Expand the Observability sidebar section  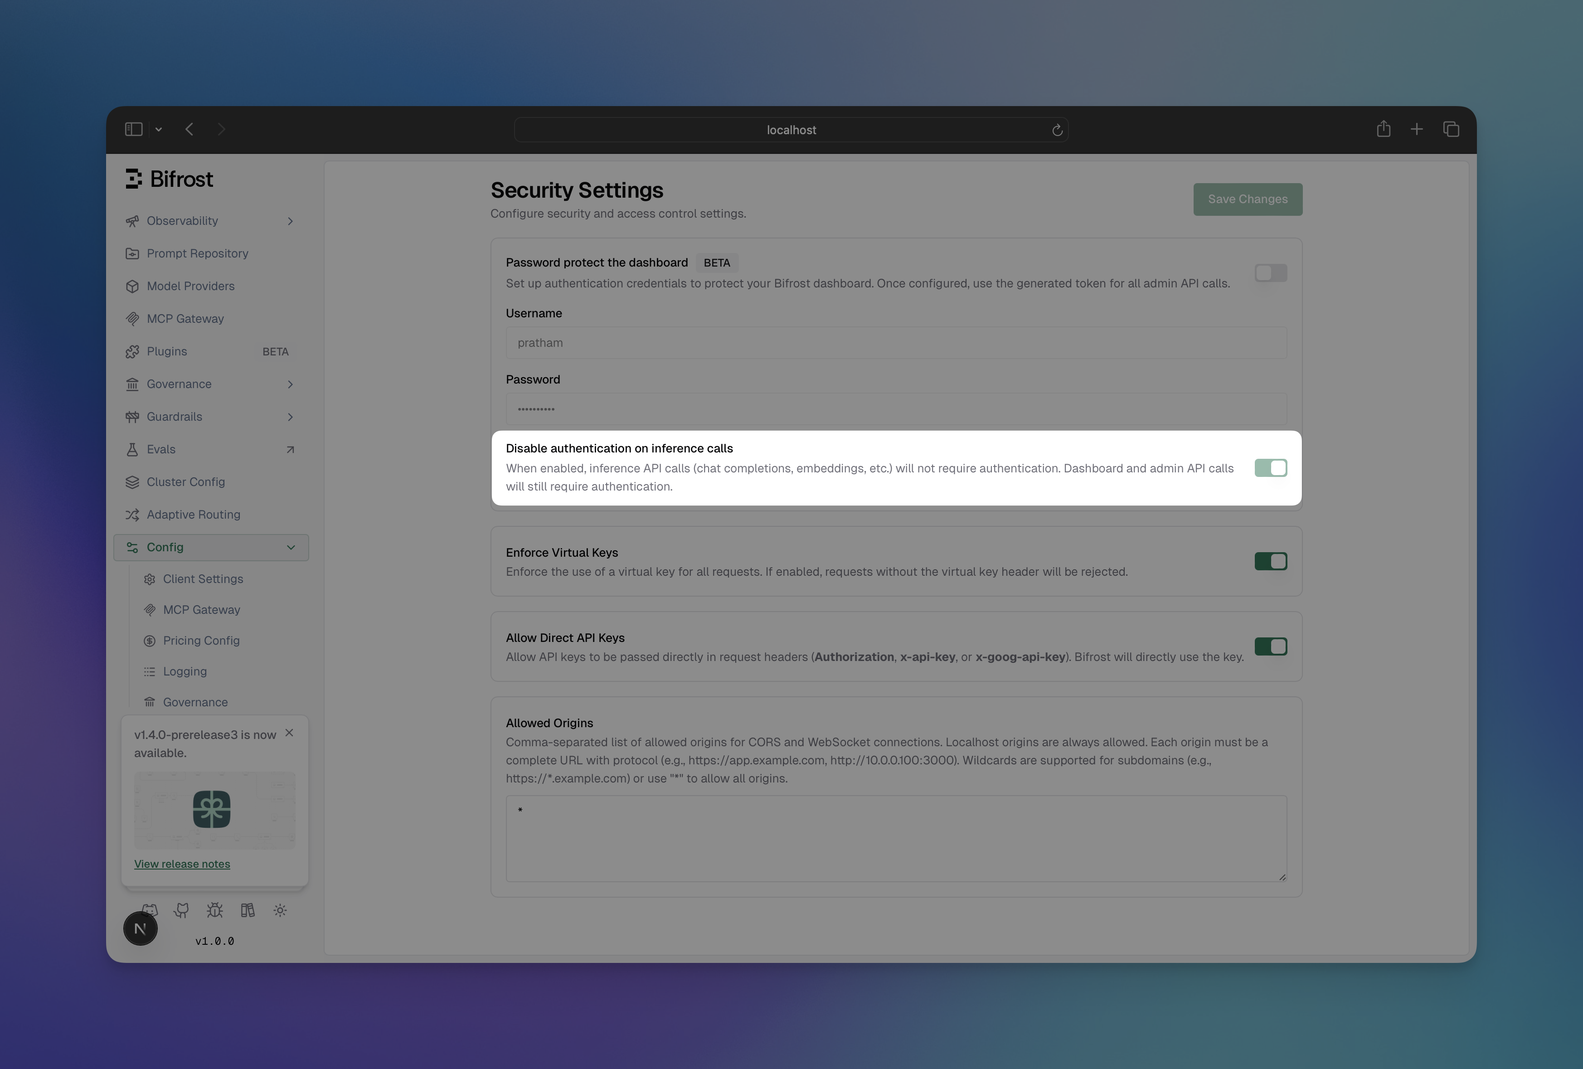183,221
